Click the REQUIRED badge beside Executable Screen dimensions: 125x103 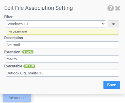(x=29, y=66)
